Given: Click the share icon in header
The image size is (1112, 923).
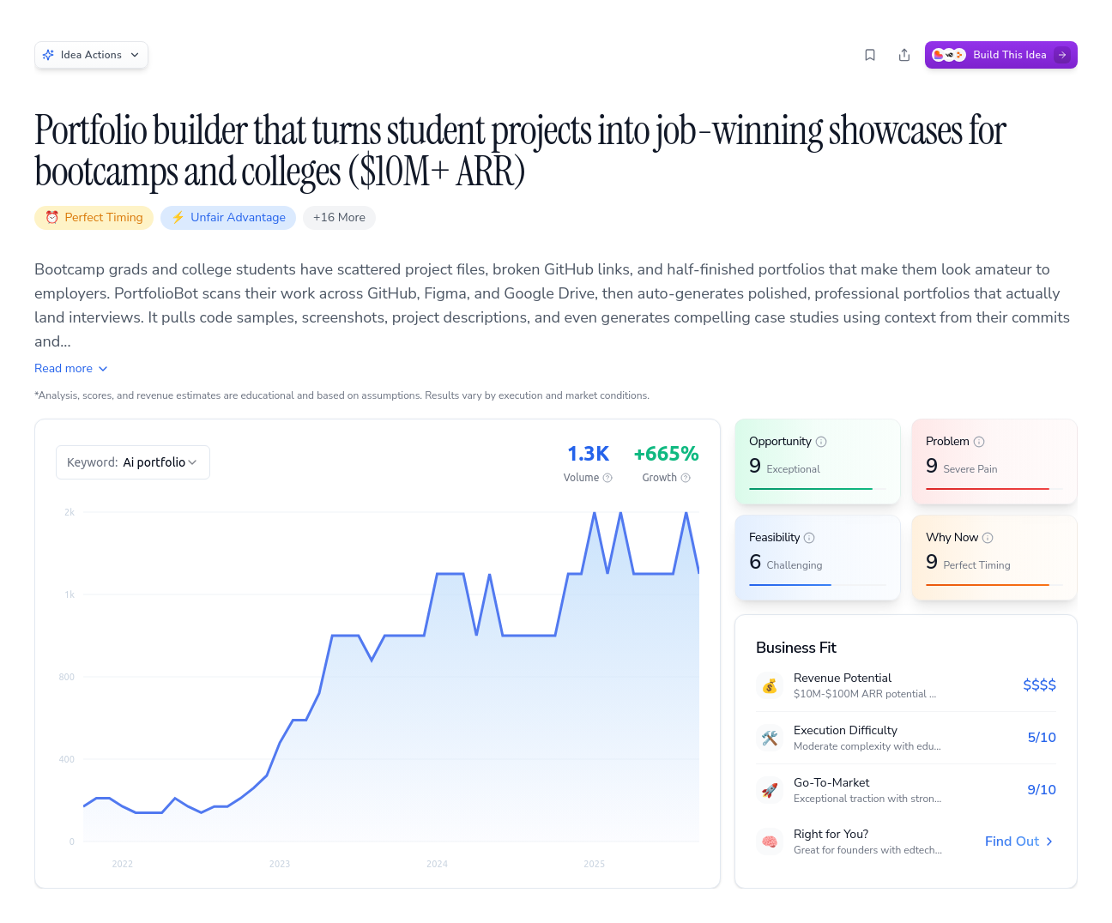Looking at the screenshot, I should [x=904, y=55].
